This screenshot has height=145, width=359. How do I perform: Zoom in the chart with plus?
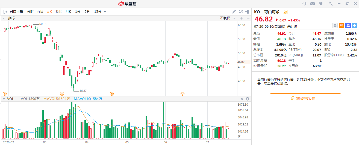[241, 18]
